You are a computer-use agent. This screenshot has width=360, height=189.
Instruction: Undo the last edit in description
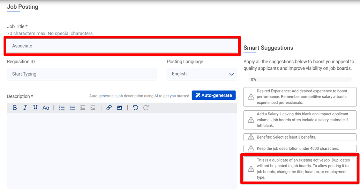(x=135, y=108)
